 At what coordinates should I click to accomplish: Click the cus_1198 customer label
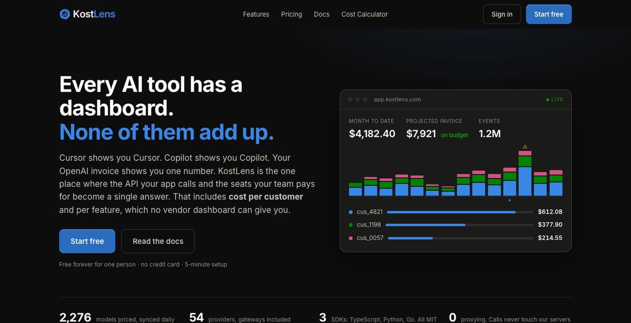tap(369, 224)
